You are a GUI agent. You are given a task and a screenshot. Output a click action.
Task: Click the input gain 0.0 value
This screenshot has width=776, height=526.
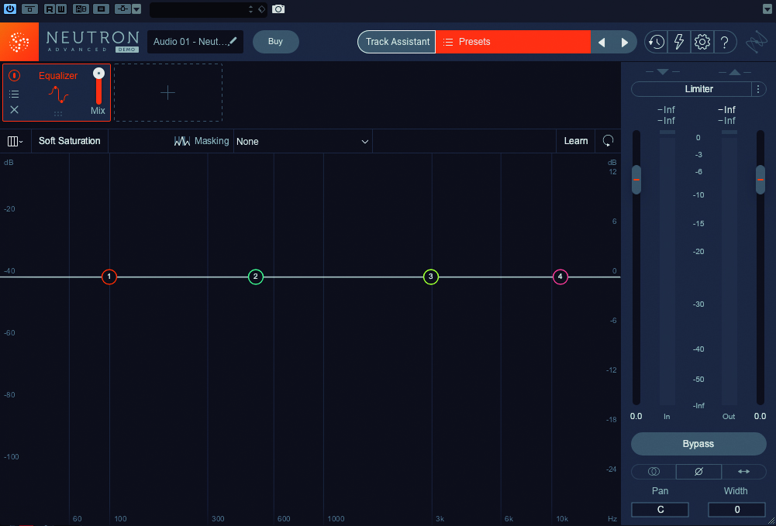click(636, 416)
